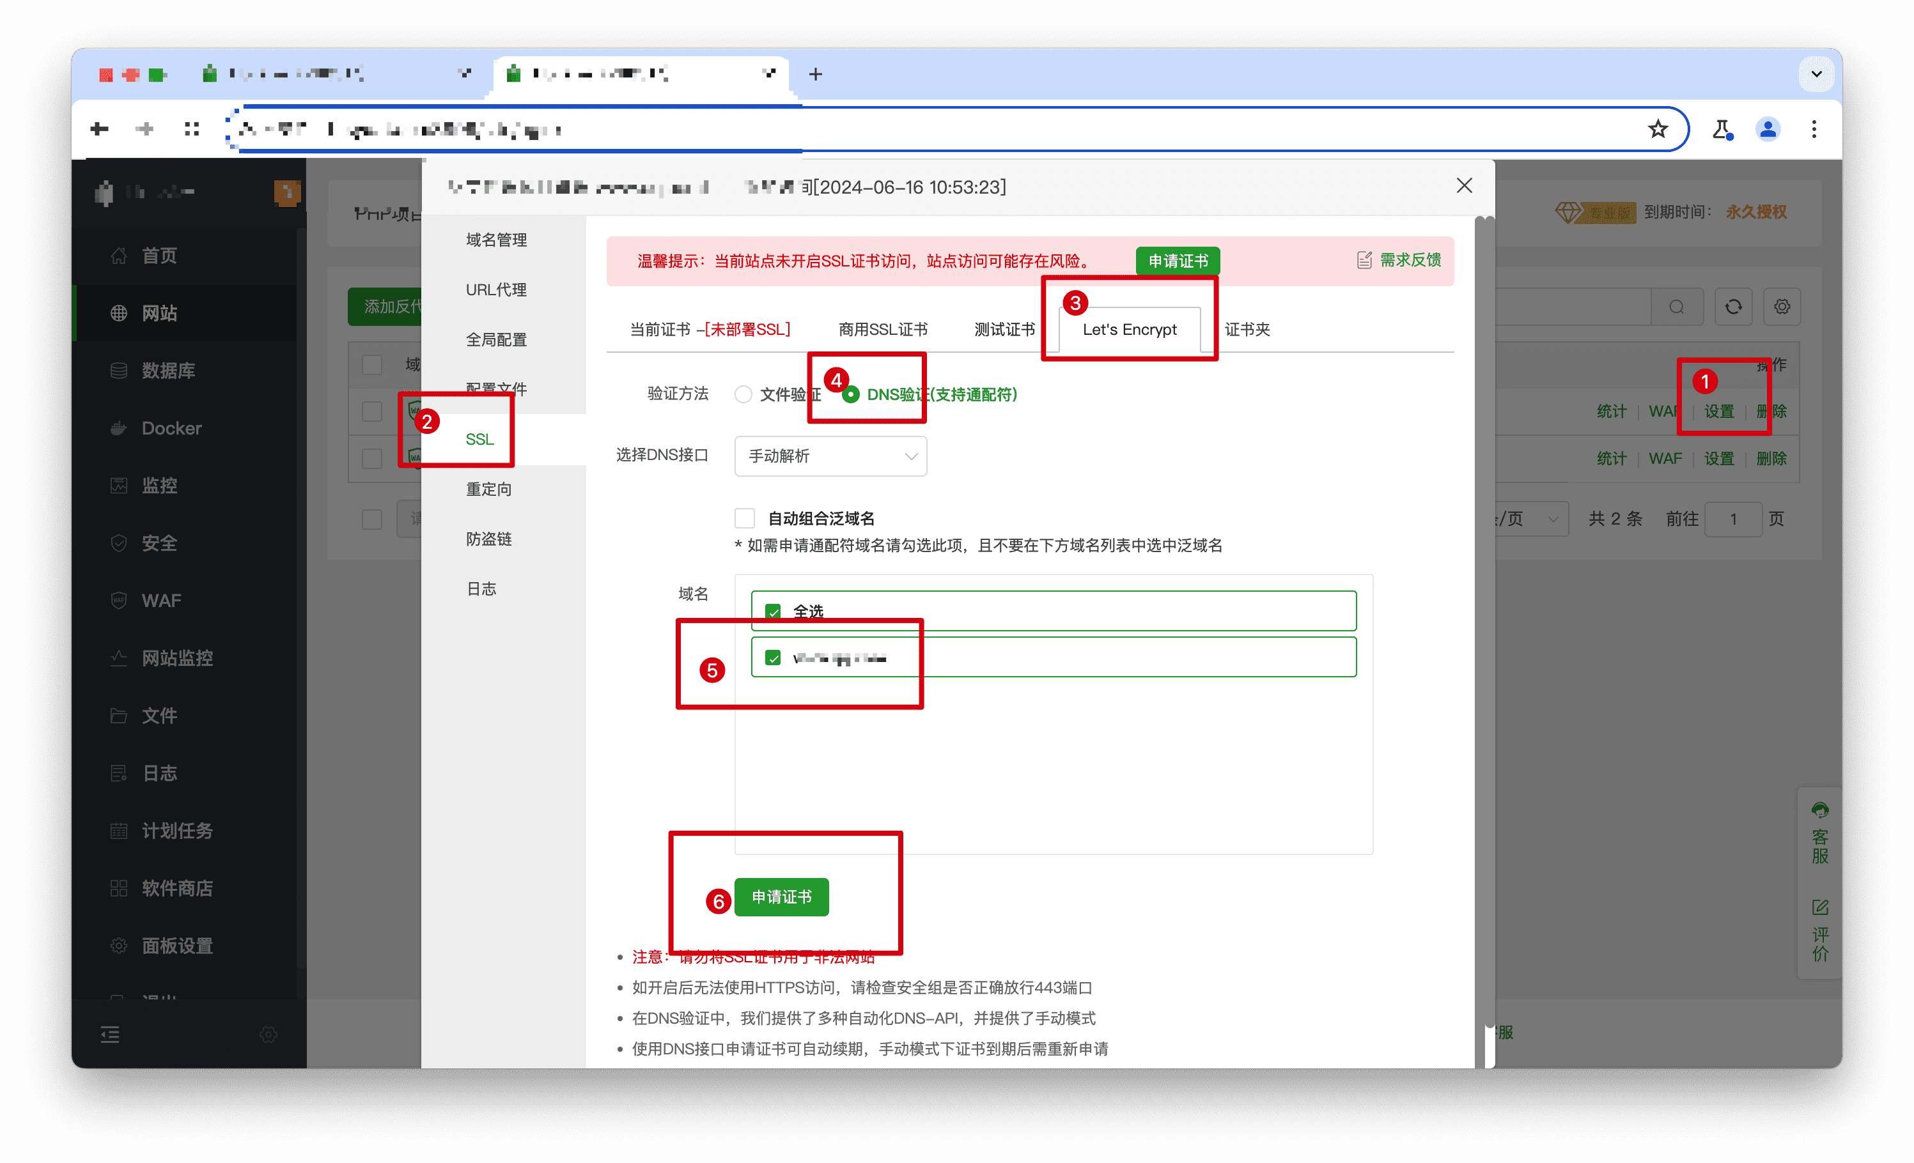Viewport: 1914px width, 1163px height.
Task: Open 日志 logs in sidebar
Action: pos(159,773)
